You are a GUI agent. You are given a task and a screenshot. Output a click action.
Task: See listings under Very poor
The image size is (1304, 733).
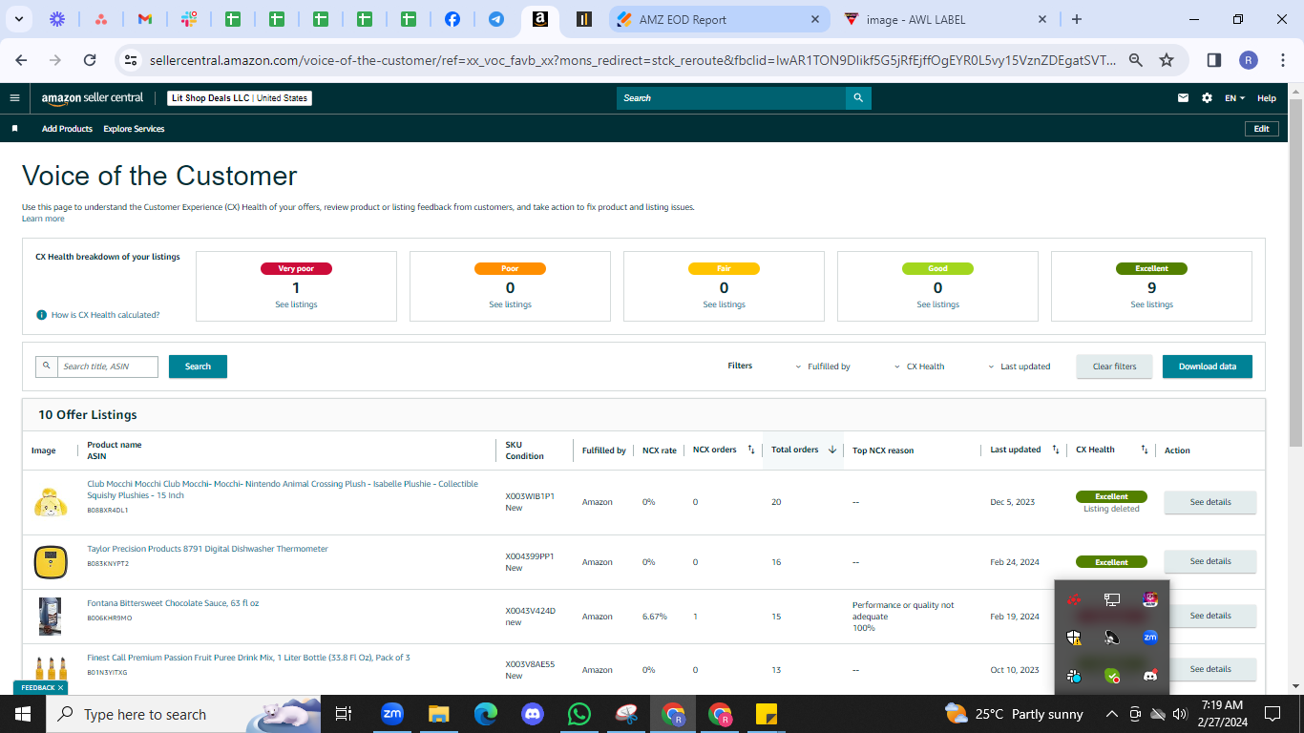pyautogui.click(x=296, y=304)
